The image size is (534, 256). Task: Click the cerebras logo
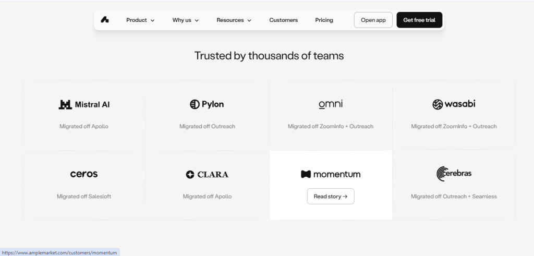[454, 174]
